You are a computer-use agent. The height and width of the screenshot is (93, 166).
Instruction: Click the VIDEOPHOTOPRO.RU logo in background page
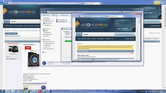pyautogui.click(x=19, y=12)
